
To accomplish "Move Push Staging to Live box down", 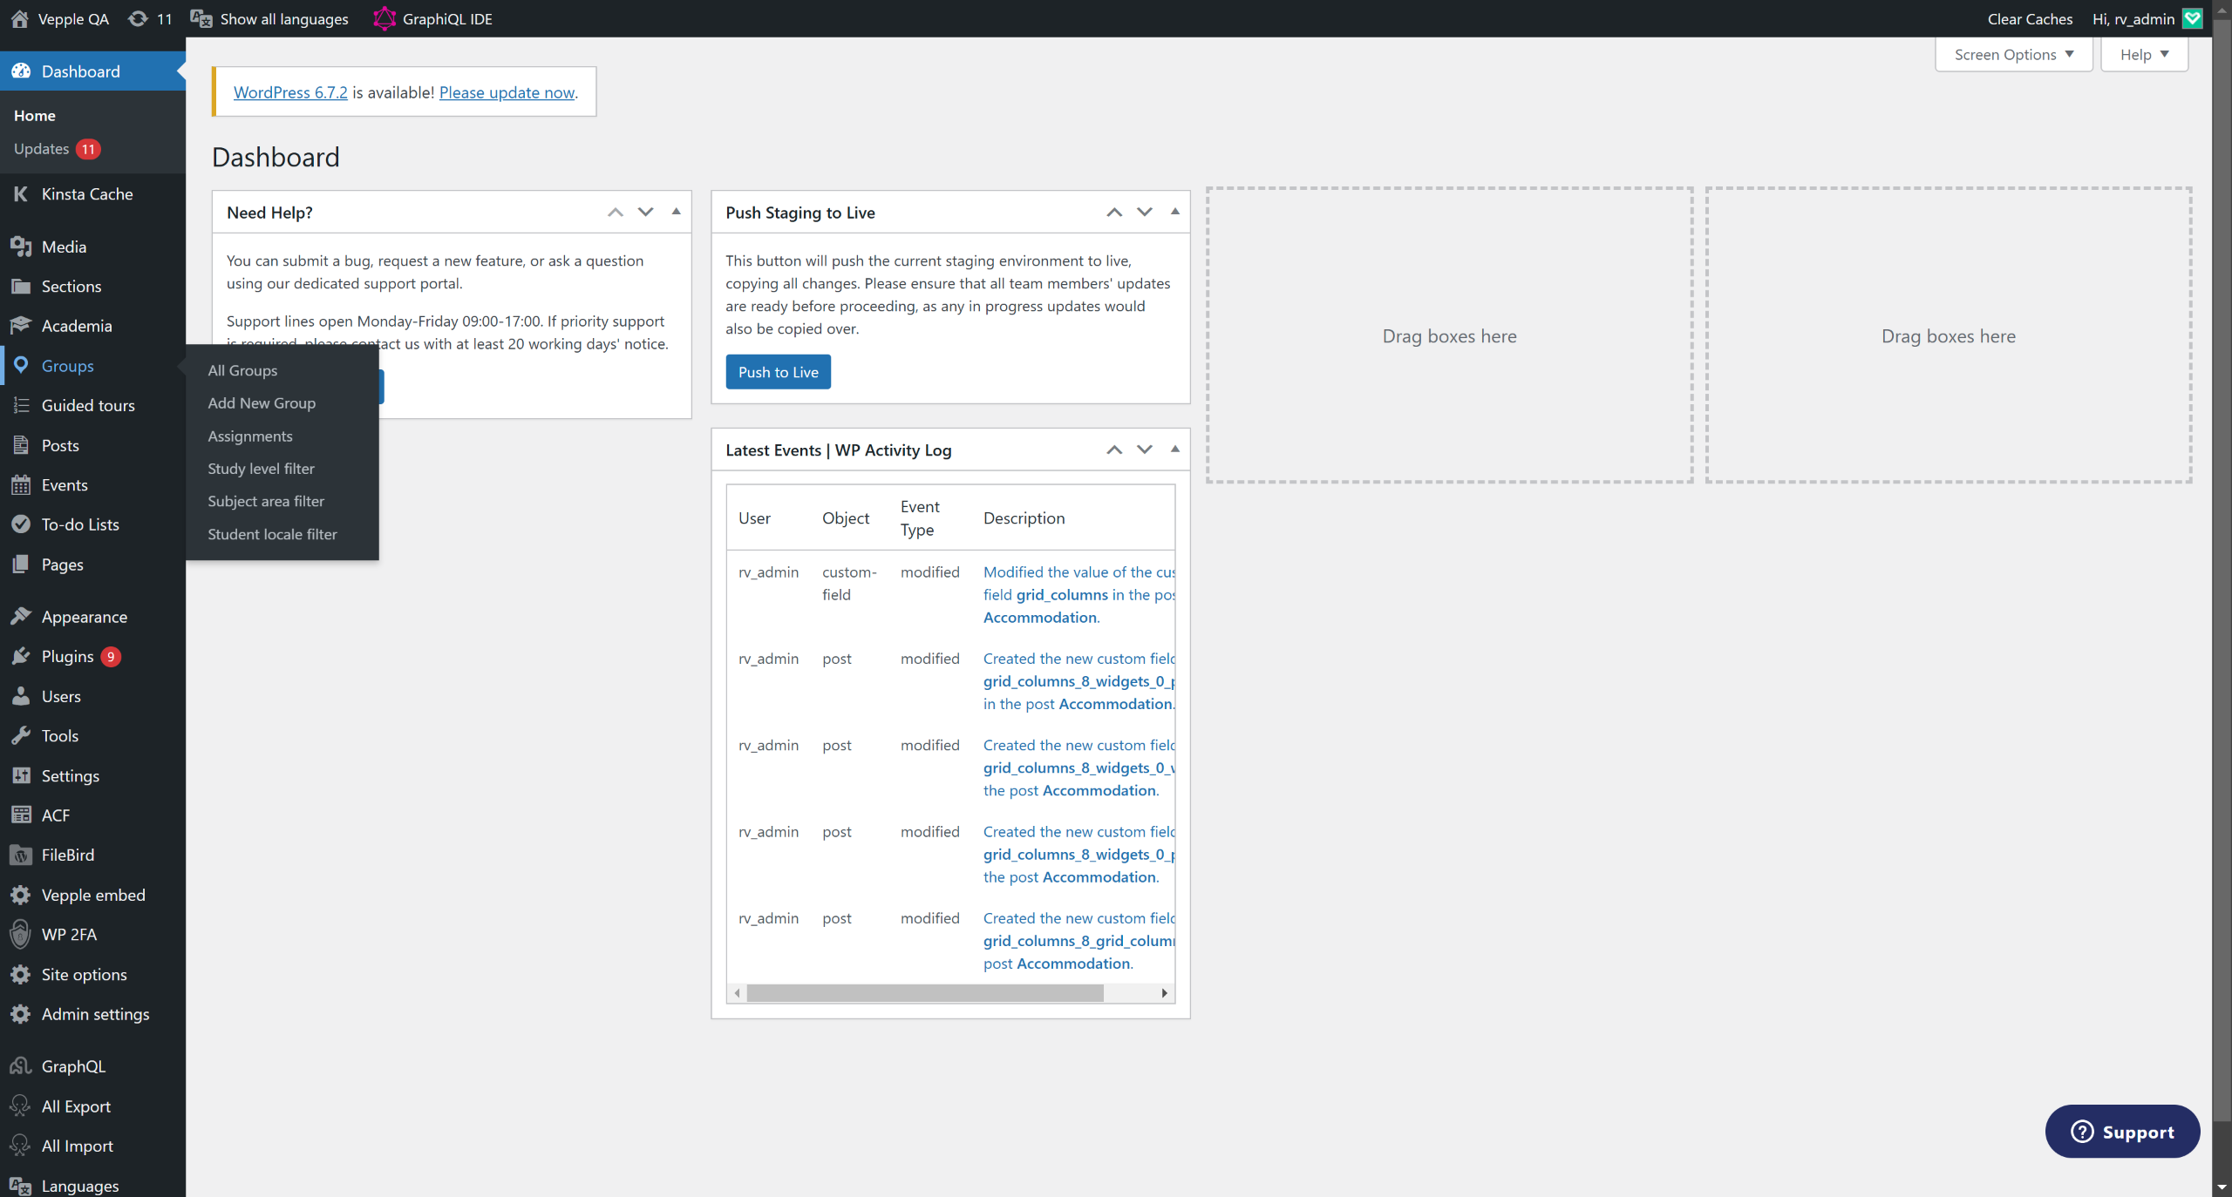I will click(1144, 212).
